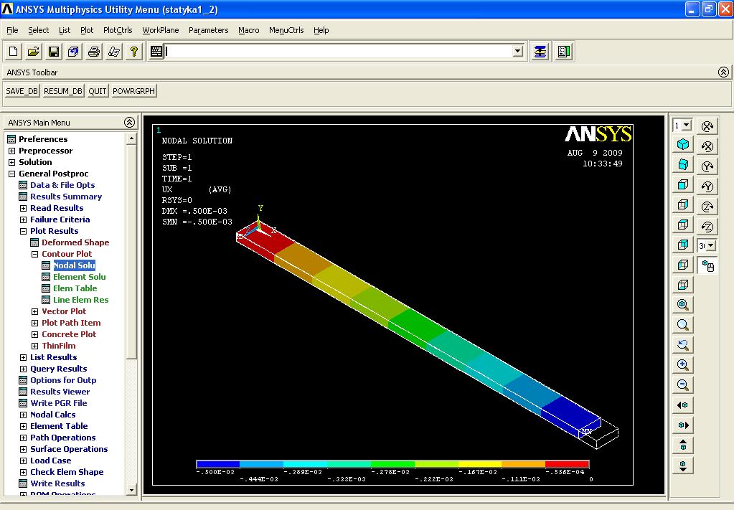Pan model up arrow icon

point(683,445)
